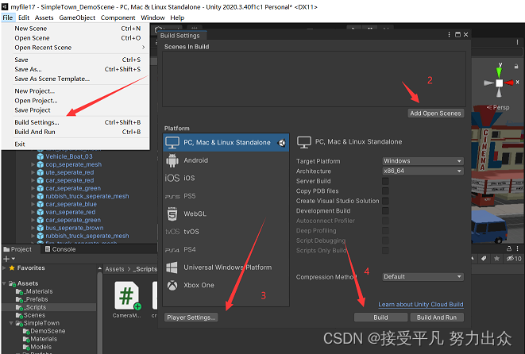
Task: Click Add Open Scenes button
Action: [435, 114]
